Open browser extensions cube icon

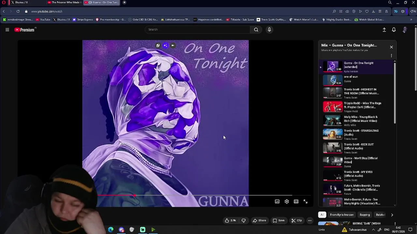(x=403, y=11)
